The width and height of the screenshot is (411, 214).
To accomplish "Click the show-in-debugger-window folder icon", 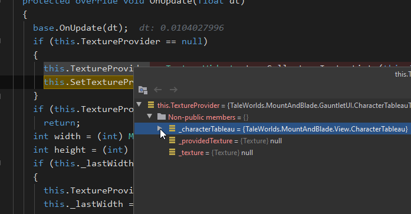I will click(143, 90).
